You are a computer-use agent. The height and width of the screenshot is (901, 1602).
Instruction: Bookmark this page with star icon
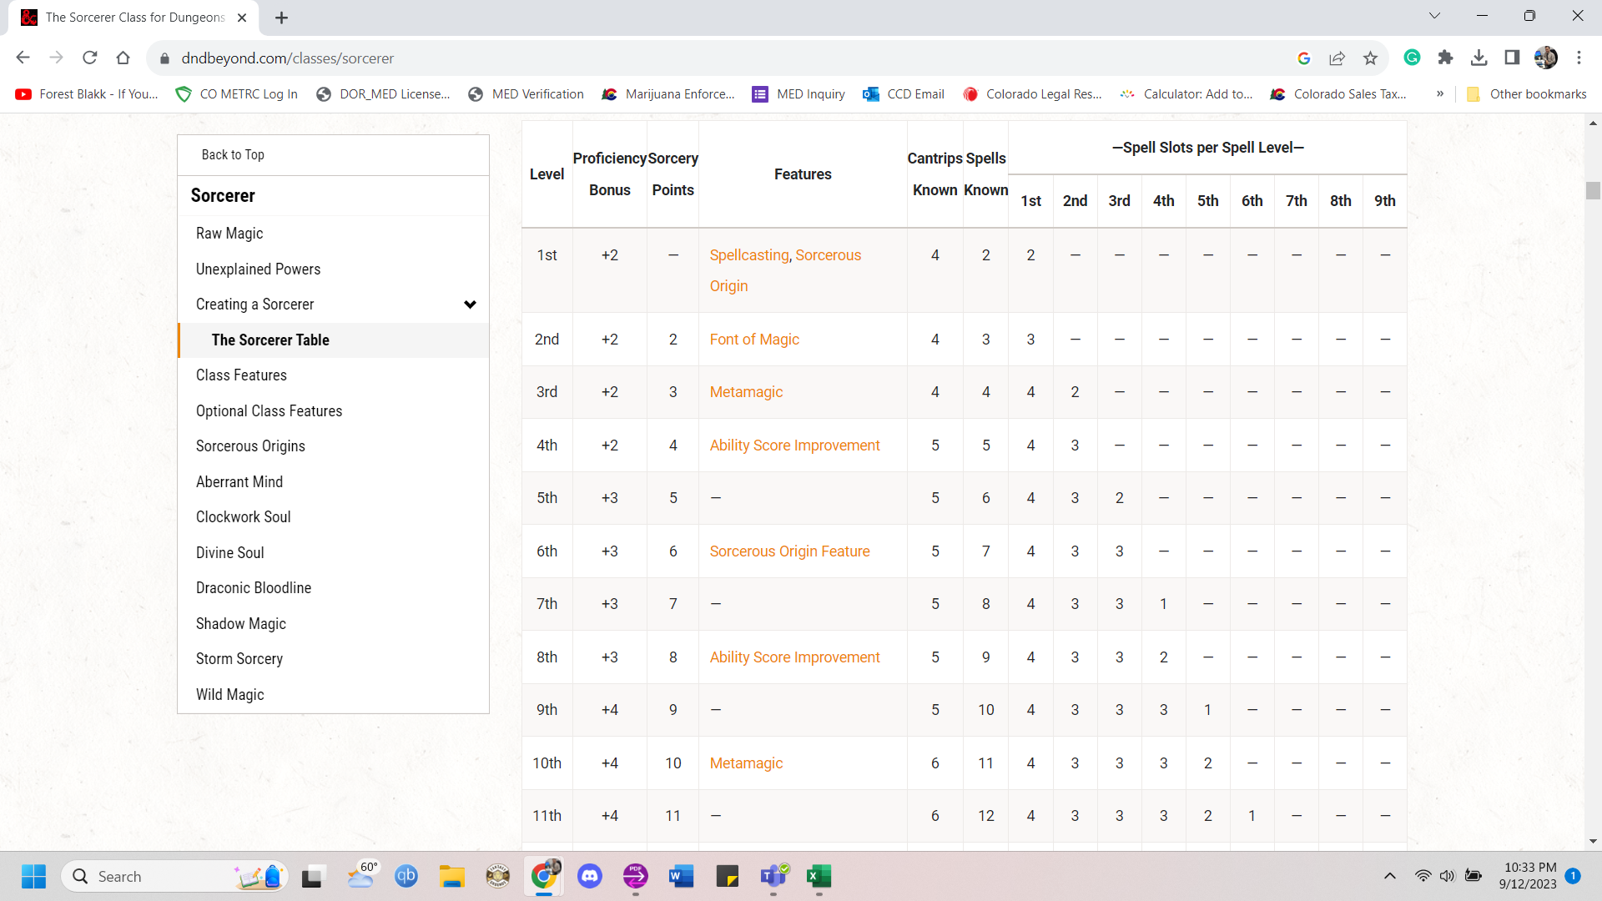pyautogui.click(x=1370, y=58)
